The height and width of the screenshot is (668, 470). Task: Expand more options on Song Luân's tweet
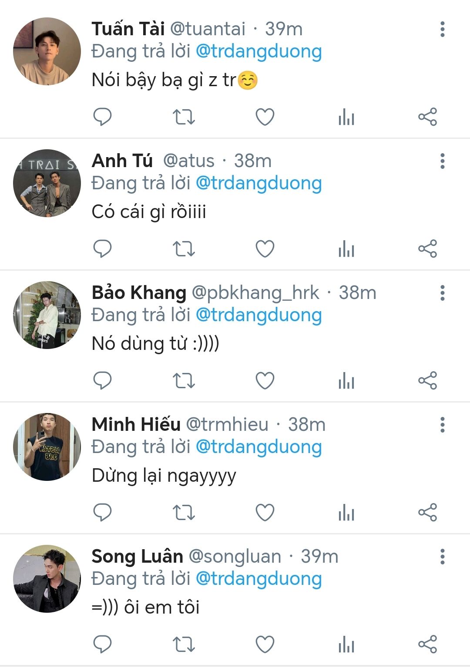pyautogui.click(x=442, y=557)
